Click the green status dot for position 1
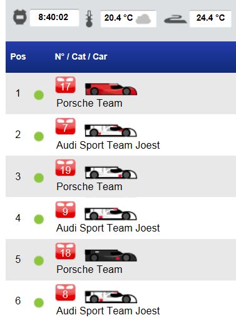Screen dimensions: 236x320 (x=39, y=95)
